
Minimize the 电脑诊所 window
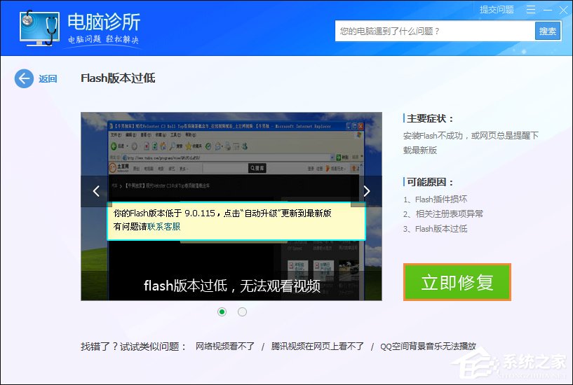[548, 10]
